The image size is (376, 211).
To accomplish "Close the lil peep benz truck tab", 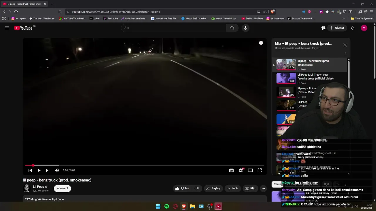I will click(45, 4).
